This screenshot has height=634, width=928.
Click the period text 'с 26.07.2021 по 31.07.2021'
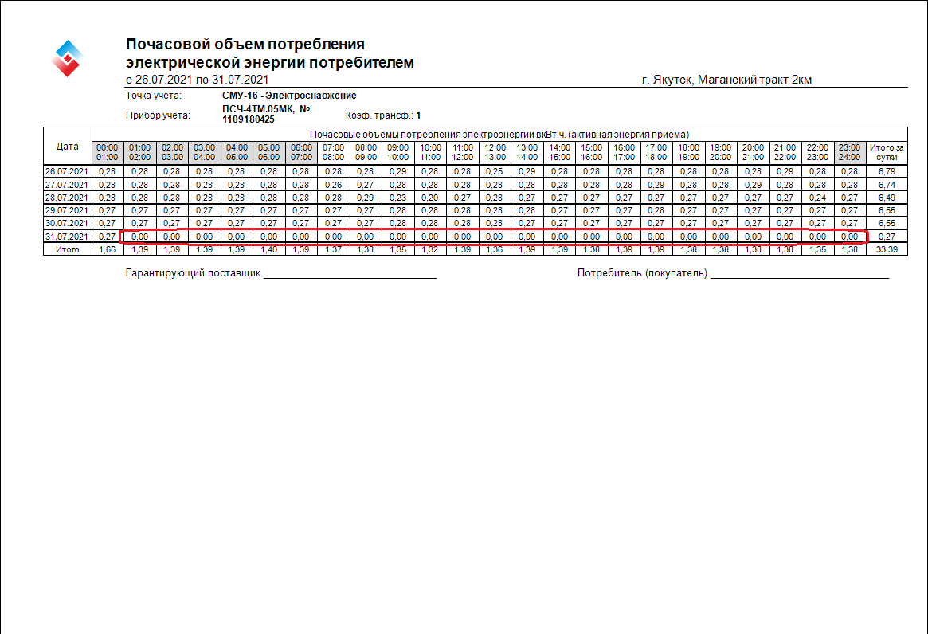[x=197, y=80]
